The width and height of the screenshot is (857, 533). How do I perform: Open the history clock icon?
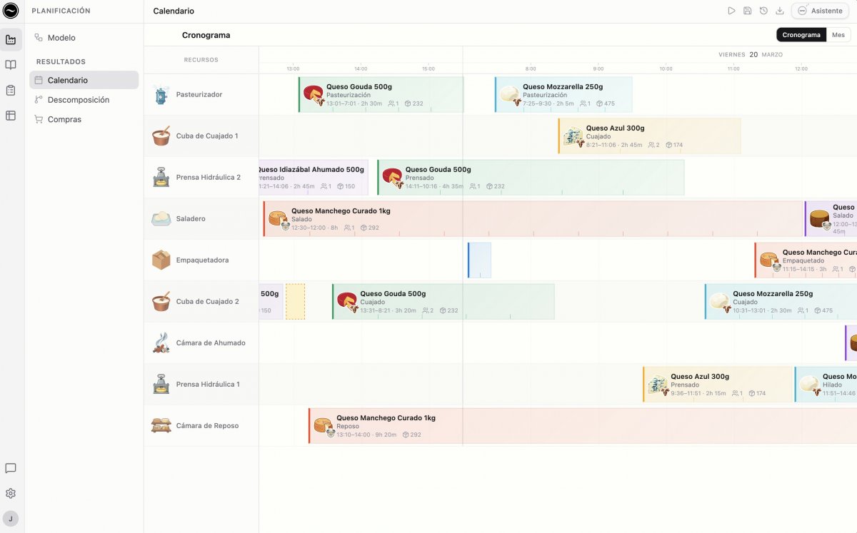pyautogui.click(x=763, y=11)
